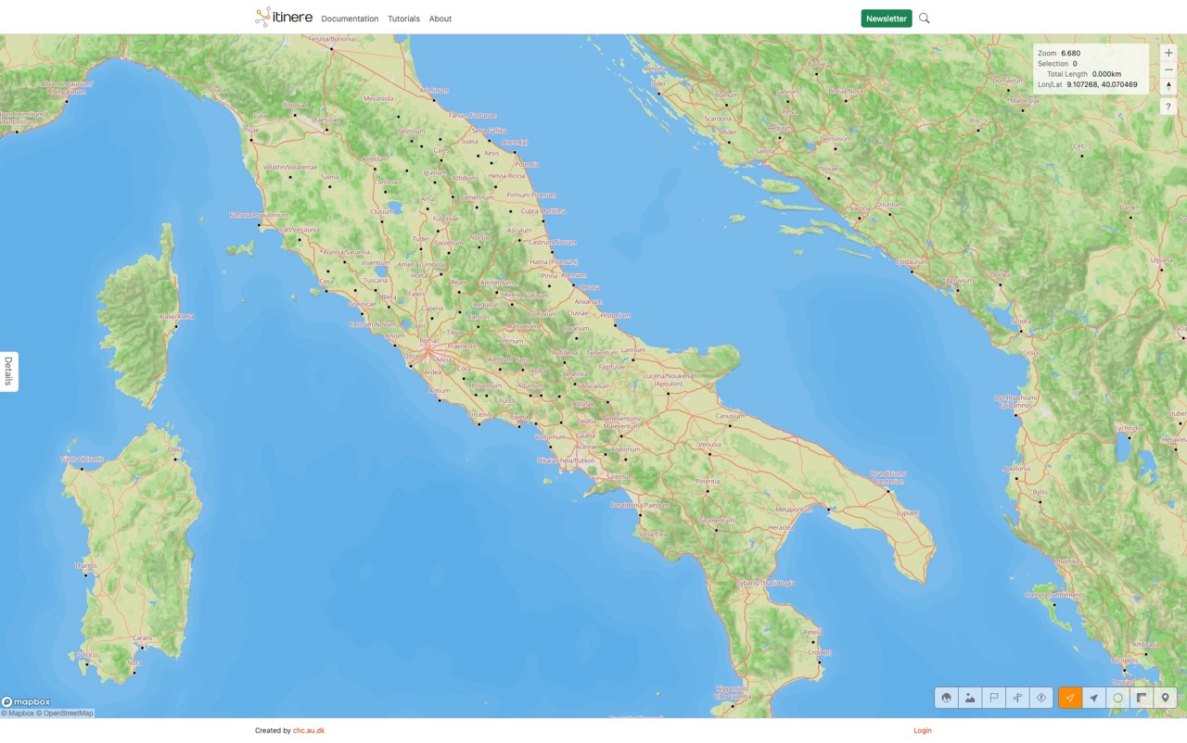Toggle the terrain landscape layer button
Image resolution: width=1187 pixels, height=743 pixels.
(x=970, y=698)
